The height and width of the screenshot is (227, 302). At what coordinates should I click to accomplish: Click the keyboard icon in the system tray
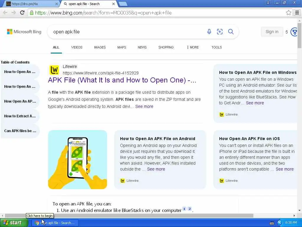[x=272, y=223]
